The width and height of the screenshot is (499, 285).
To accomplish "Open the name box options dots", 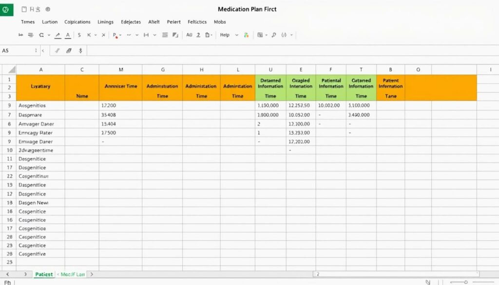I will [36, 51].
